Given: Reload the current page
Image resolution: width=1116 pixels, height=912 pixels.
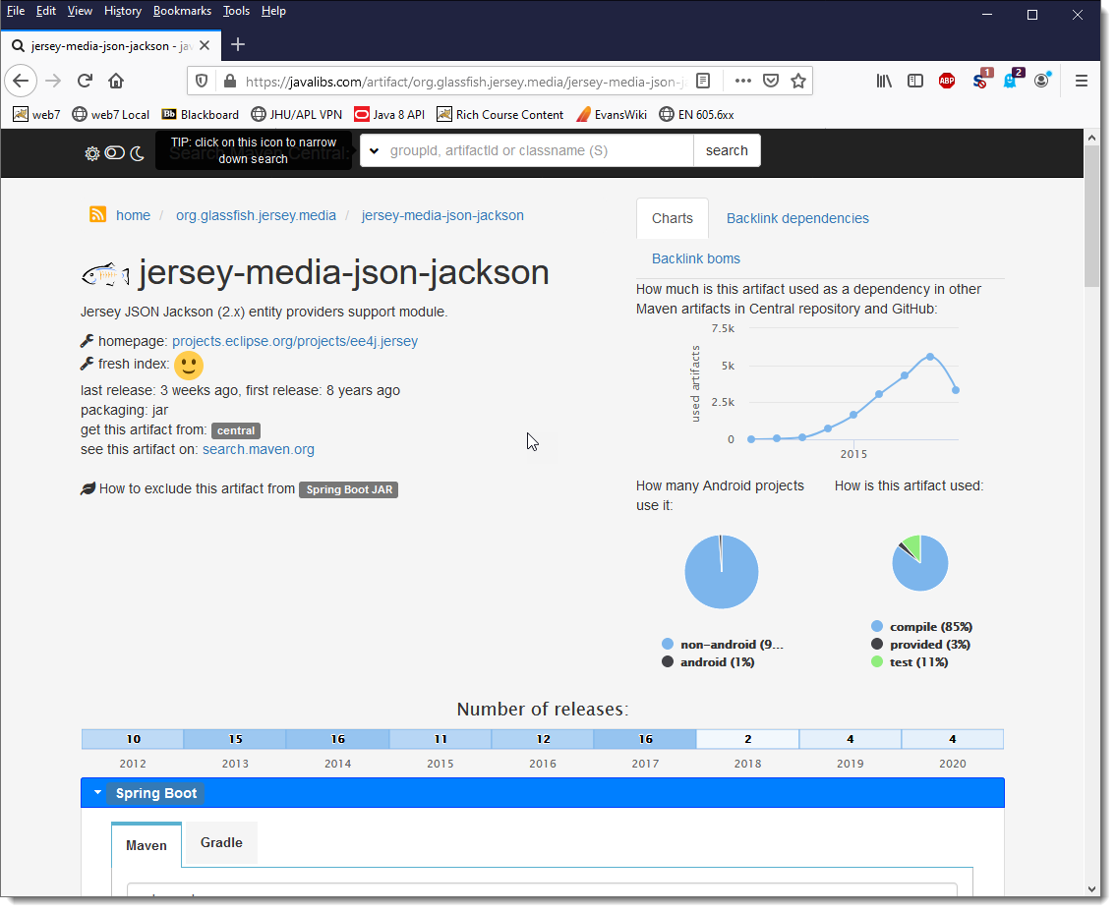Looking at the screenshot, I should tap(85, 82).
